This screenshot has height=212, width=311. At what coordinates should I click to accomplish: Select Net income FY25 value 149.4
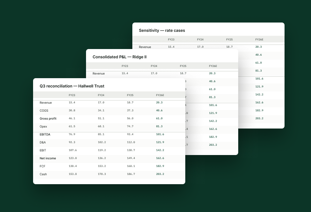coord(131,158)
